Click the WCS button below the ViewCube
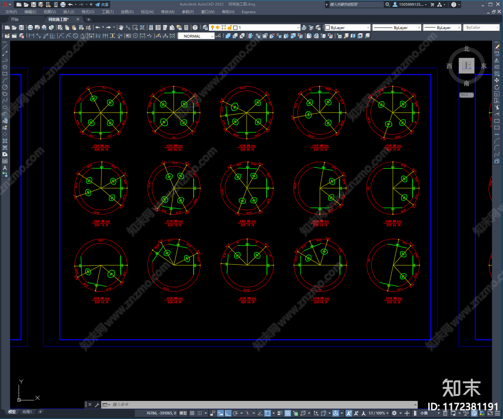The image size is (503, 419). [466, 95]
